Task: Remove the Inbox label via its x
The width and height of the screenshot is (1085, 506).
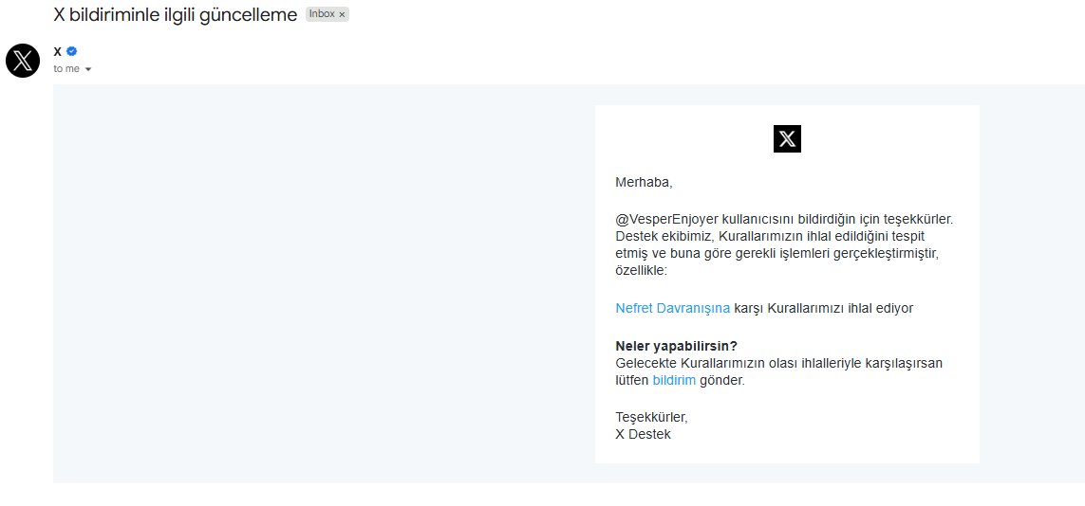Action: (342, 14)
